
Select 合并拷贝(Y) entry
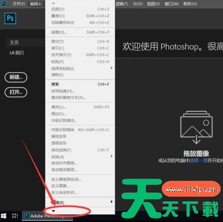tap(80, 55)
